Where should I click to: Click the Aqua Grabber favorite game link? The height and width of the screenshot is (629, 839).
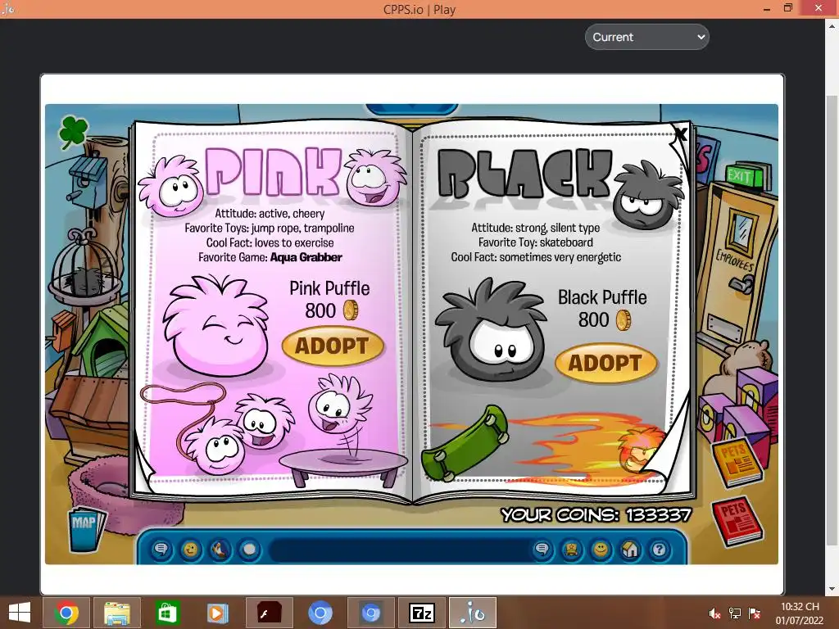(x=306, y=257)
